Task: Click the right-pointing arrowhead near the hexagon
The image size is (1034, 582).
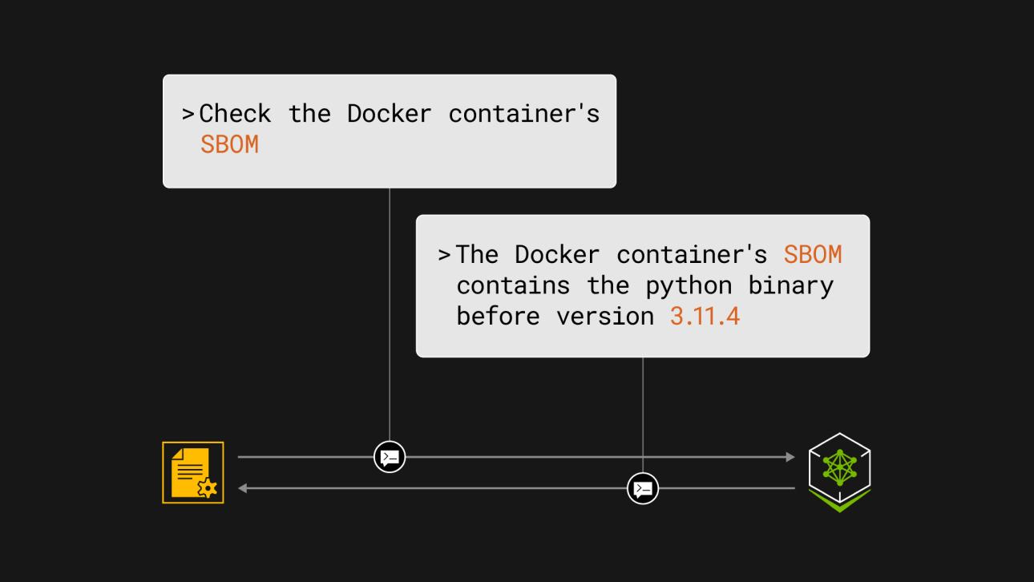Action: [790, 457]
